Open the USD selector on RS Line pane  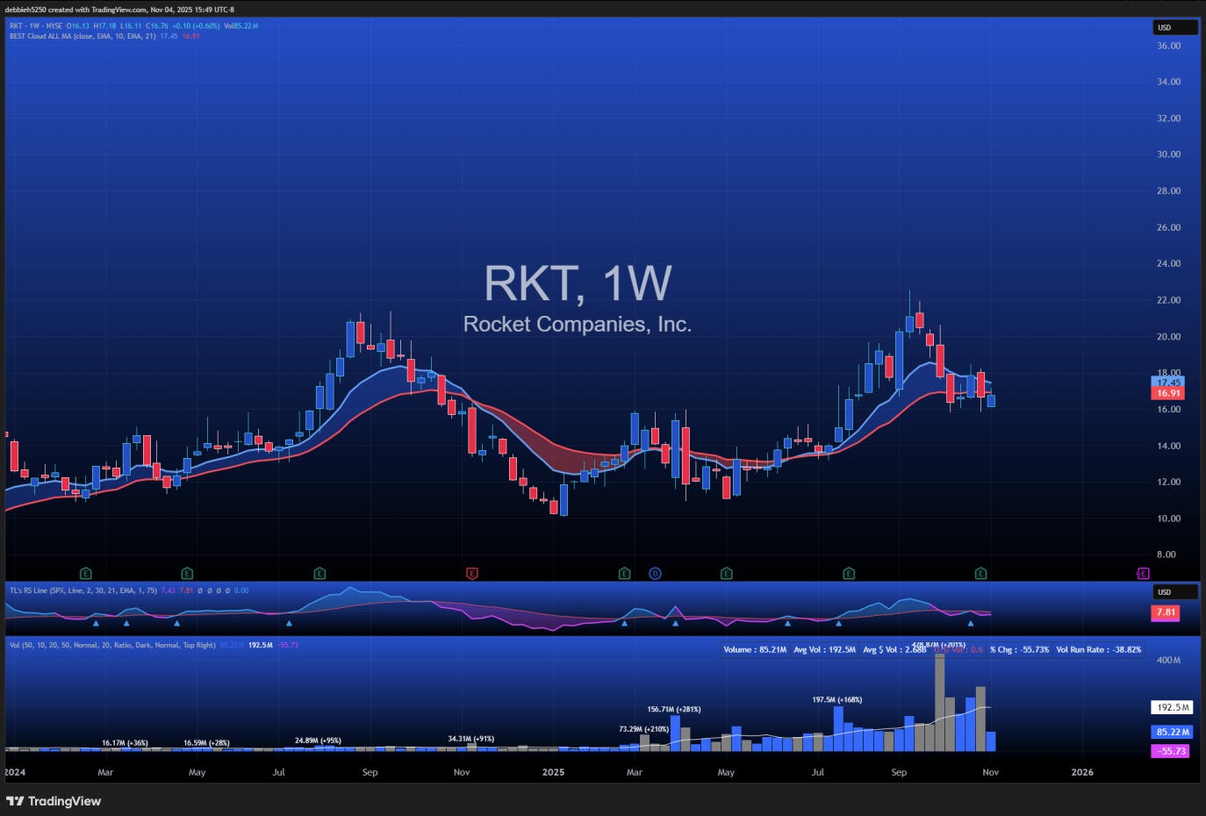[x=1174, y=591]
